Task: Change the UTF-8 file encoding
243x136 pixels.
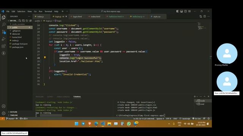Action: click(x=169, y=119)
